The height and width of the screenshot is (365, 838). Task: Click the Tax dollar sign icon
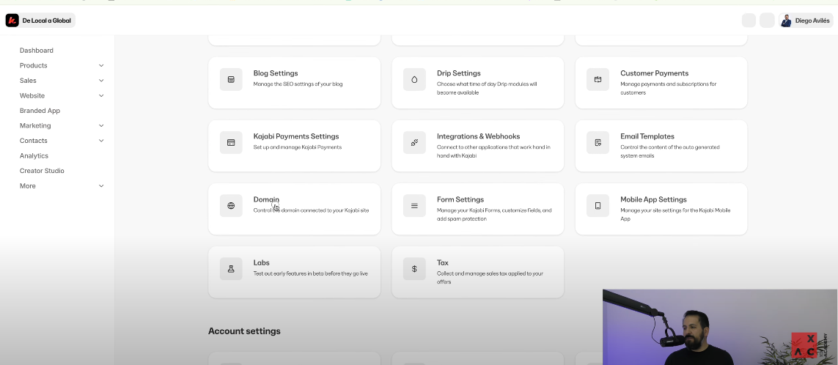[x=414, y=268]
